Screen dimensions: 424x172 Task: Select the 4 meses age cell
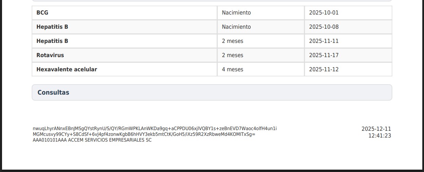pyautogui.click(x=233, y=70)
